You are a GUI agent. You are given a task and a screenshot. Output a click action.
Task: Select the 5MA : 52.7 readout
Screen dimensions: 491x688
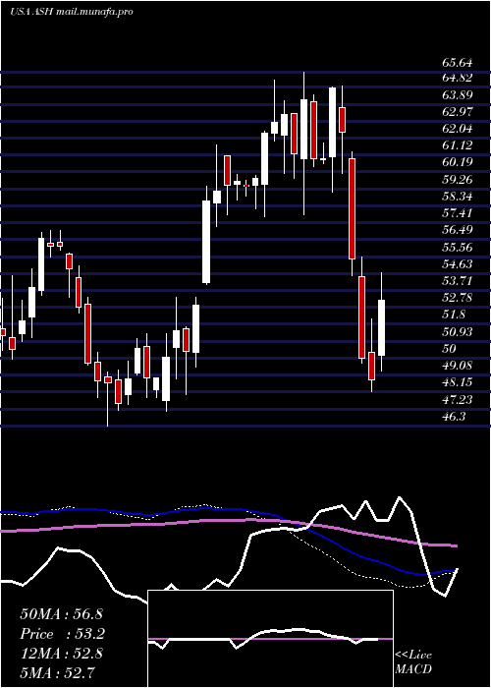tap(57, 672)
